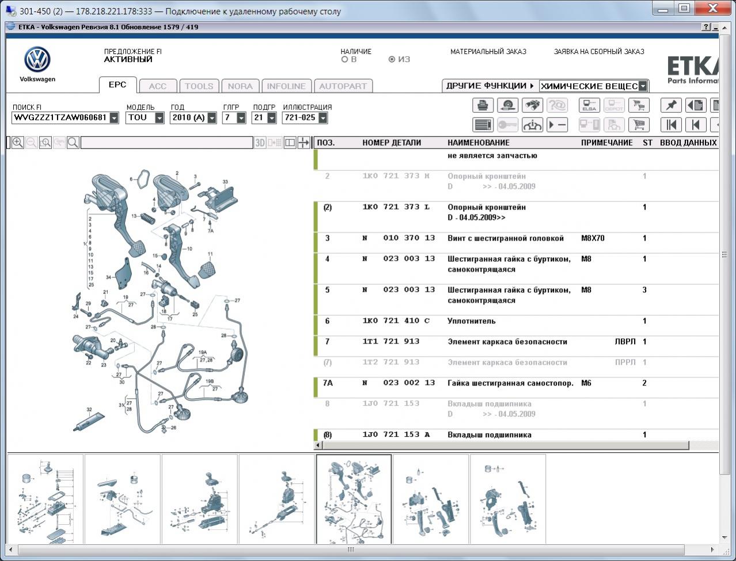
Task: Click the double shopping carts icon
Action: point(639,105)
